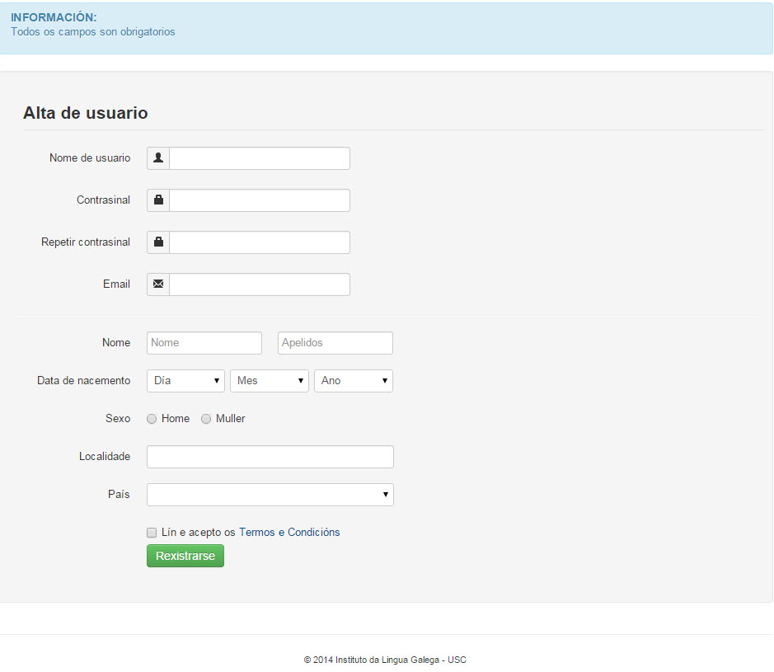
Task: Expand the Ano dropdown
Action: coord(354,381)
